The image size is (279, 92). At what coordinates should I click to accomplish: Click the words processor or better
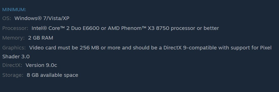[195, 28]
